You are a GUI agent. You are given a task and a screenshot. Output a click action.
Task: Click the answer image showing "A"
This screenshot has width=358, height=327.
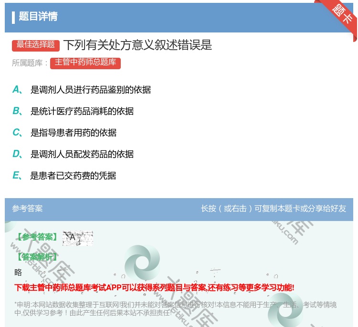coord(77,238)
